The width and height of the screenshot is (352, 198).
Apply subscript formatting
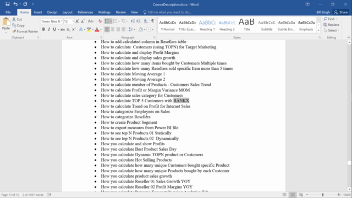68,29
